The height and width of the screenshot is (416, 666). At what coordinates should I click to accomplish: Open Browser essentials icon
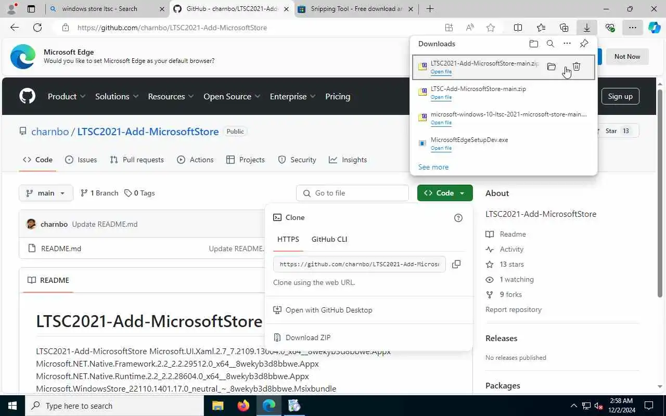point(610,28)
